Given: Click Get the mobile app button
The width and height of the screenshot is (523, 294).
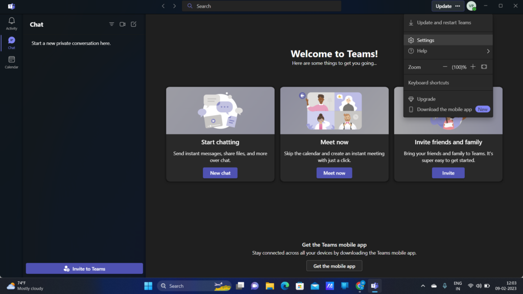Looking at the screenshot, I should pyautogui.click(x=334, y=266).
